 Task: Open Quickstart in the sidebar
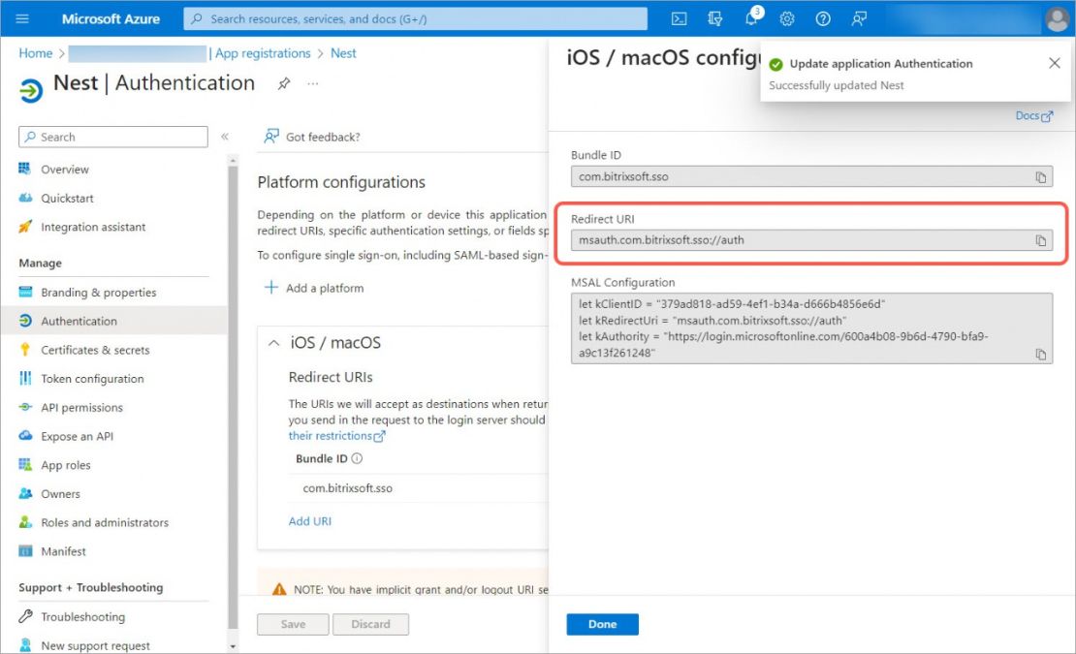[67, 198]
